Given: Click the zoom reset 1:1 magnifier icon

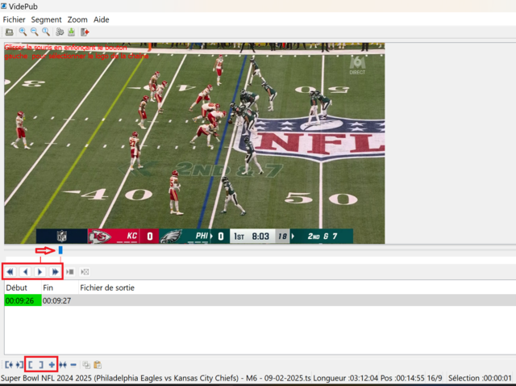Looking at the screenshot, I should [x=46, y=32].
